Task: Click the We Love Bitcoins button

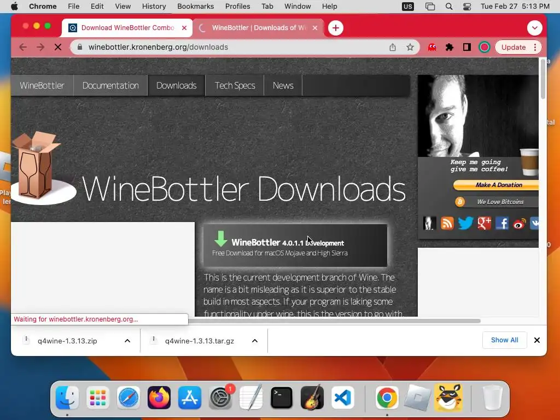Action: click(497, 202)
